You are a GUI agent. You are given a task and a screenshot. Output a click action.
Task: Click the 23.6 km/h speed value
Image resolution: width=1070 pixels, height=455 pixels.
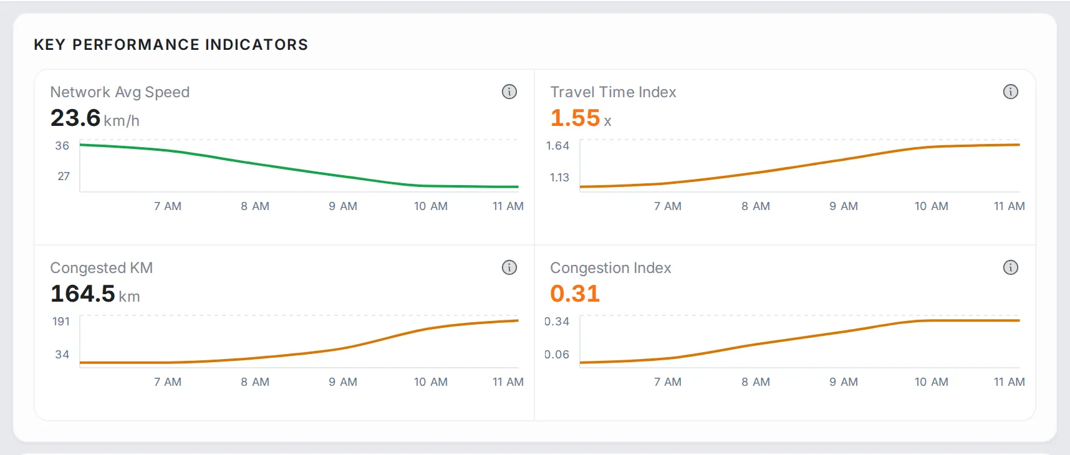[95, 118]
